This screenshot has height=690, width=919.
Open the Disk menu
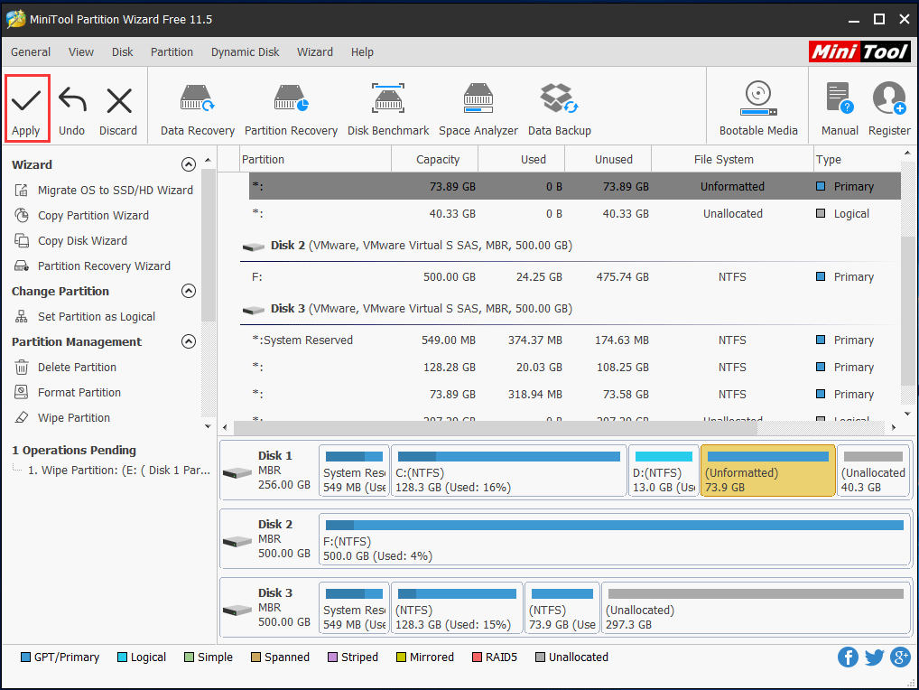tap(122, 51)
